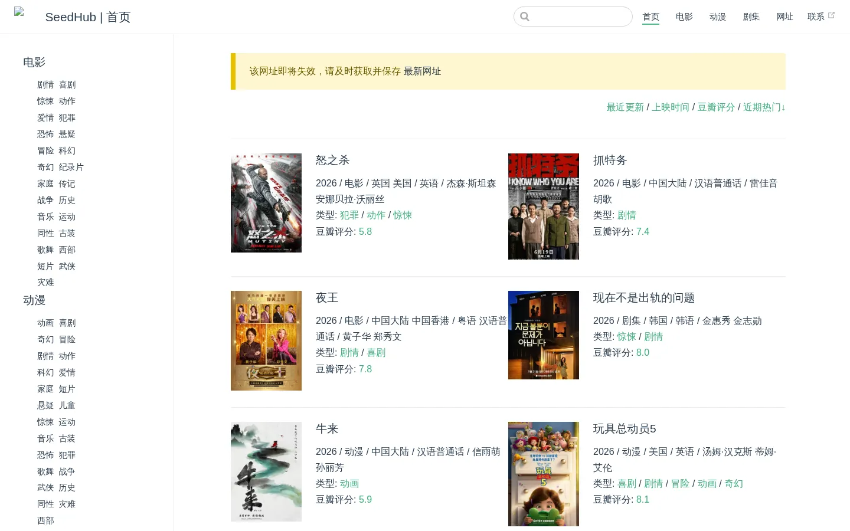Select 传记 in the 电影 sidebar

(x=67, y=184)
